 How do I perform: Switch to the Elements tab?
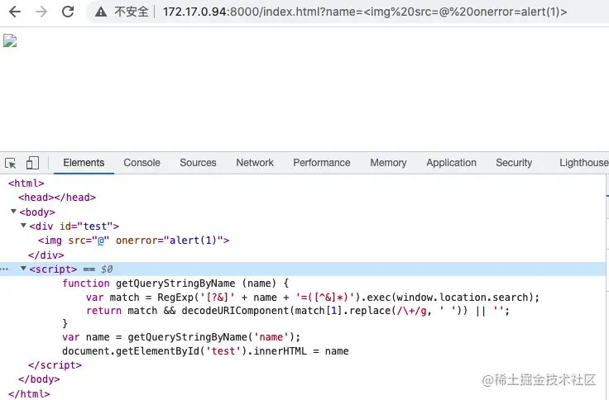(x=84, y=163)
